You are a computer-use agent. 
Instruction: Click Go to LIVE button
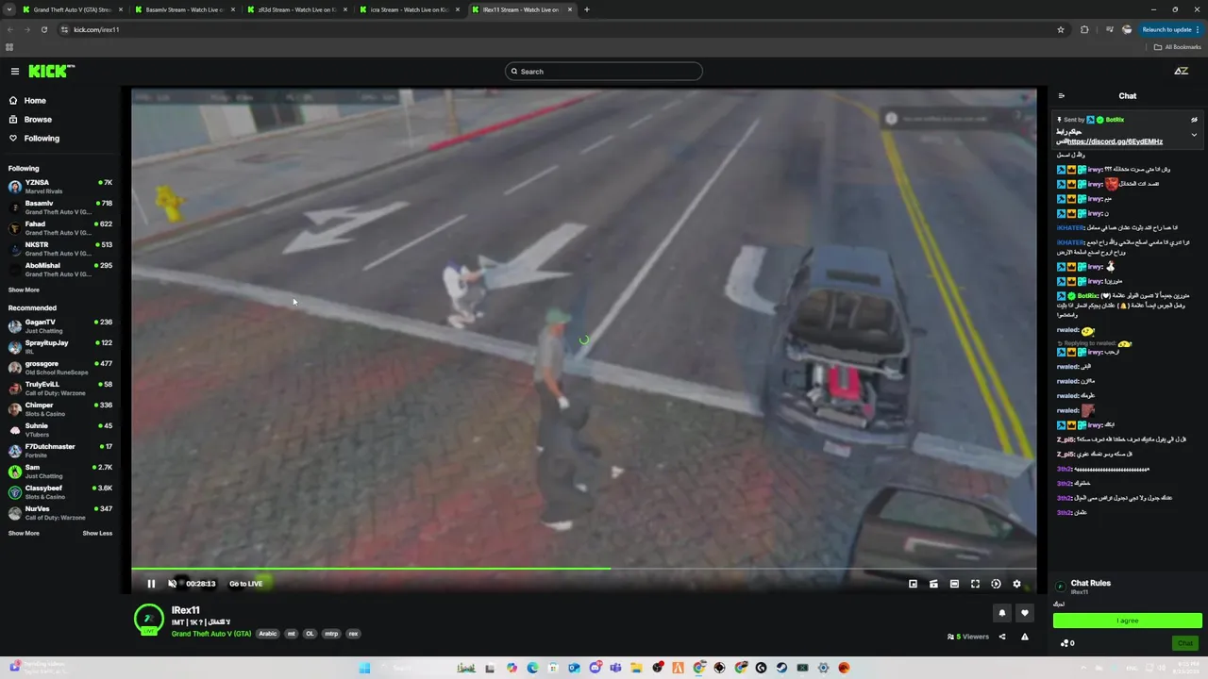(x=245, y=584)
